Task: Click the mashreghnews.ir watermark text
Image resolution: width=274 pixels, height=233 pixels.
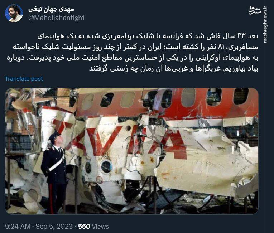Action: (x=265, y=24)
